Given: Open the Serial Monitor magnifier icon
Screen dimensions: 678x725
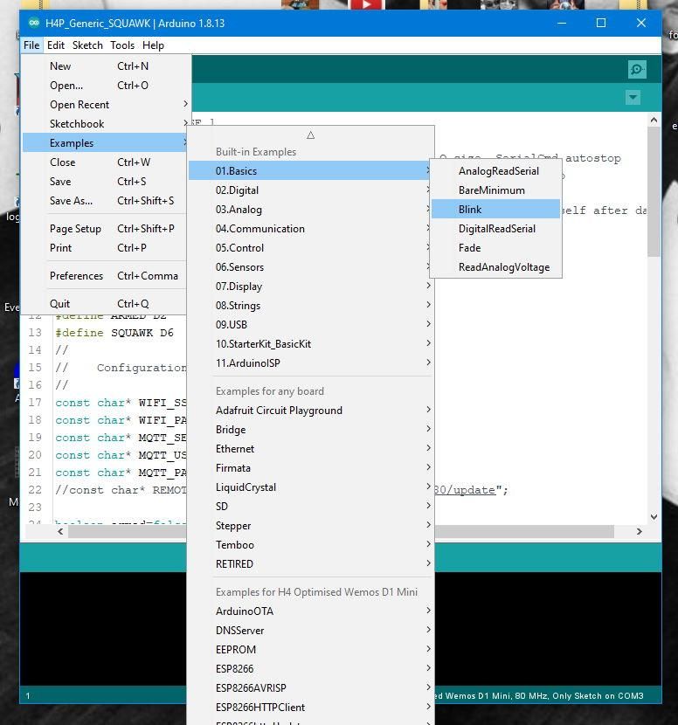Looking at the screenshot, I should tap(637, 69).
